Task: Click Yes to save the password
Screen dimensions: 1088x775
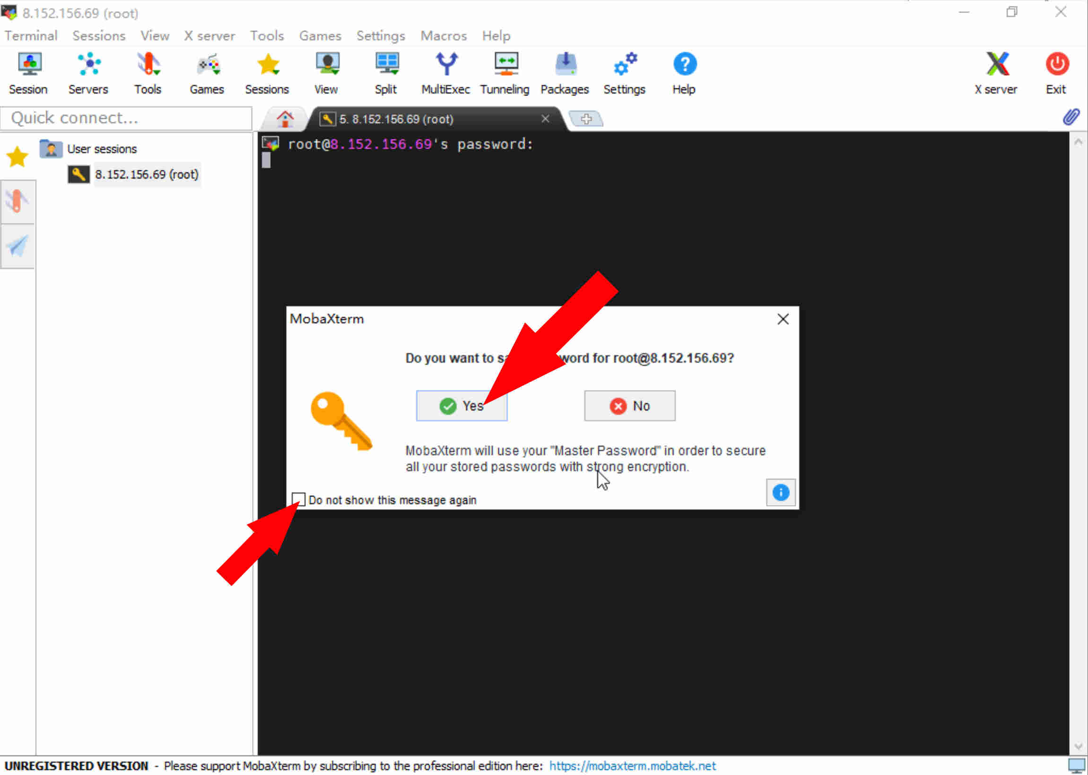Action: point(461,406)
